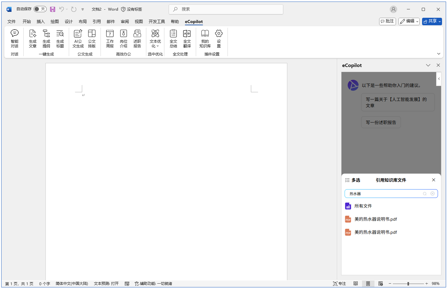Open 我的知识库 knowledge base
447x288 pixels.
(x=205, y=38)
